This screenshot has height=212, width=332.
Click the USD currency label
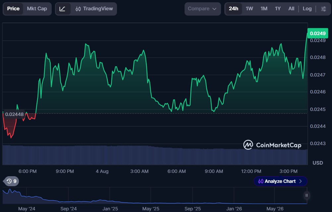318,163
